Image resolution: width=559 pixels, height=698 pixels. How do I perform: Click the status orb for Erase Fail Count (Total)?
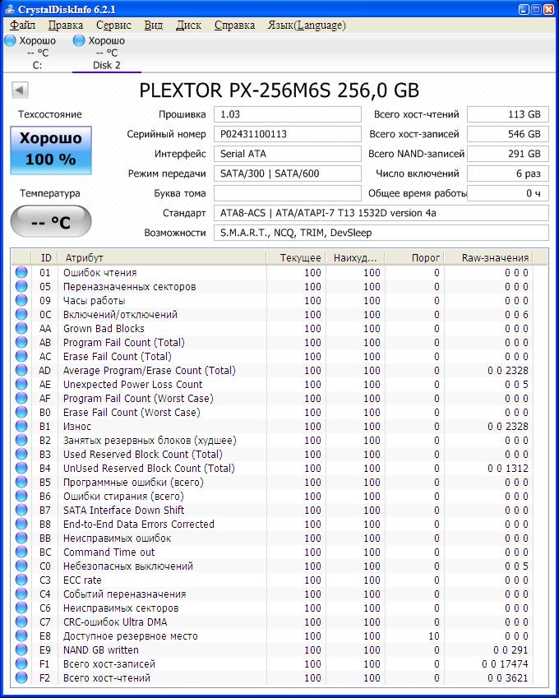coord(21,356)
